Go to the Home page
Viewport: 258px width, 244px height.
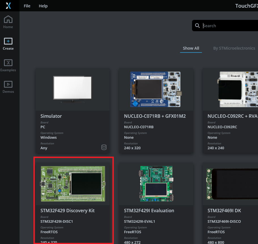[8, 22]
